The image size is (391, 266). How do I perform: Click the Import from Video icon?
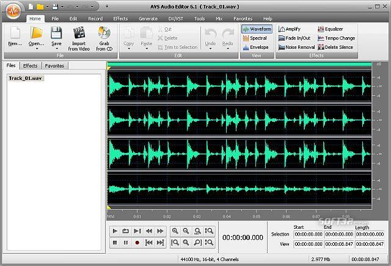(78, 33)
